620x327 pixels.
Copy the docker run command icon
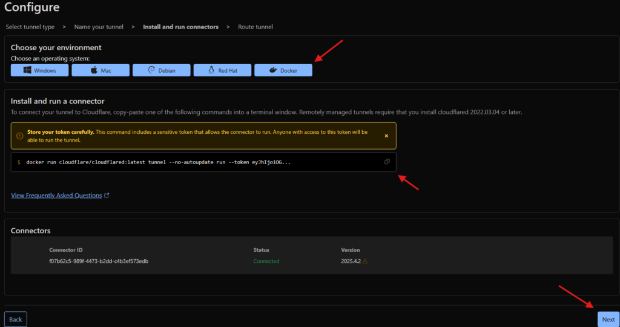pos(387,162)
